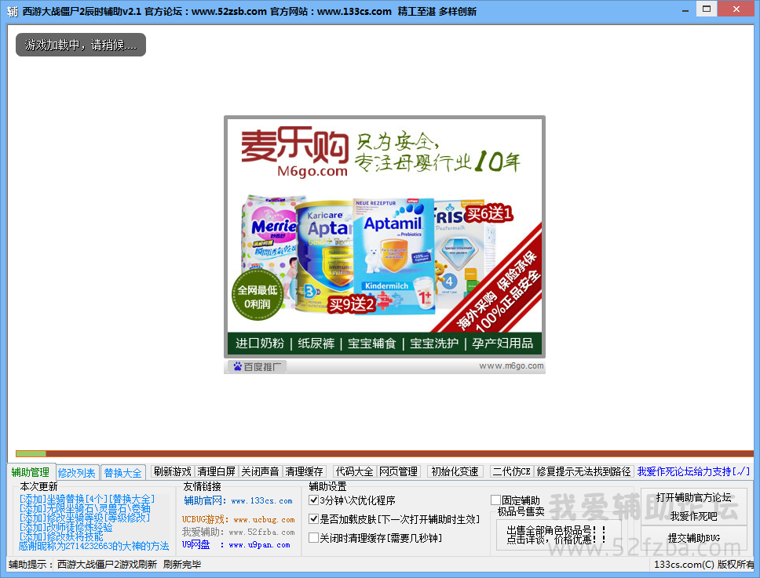Click the app icon in the title bar

(13, 11)
